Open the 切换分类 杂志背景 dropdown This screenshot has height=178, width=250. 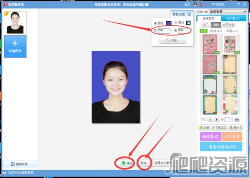click(227, 12)
